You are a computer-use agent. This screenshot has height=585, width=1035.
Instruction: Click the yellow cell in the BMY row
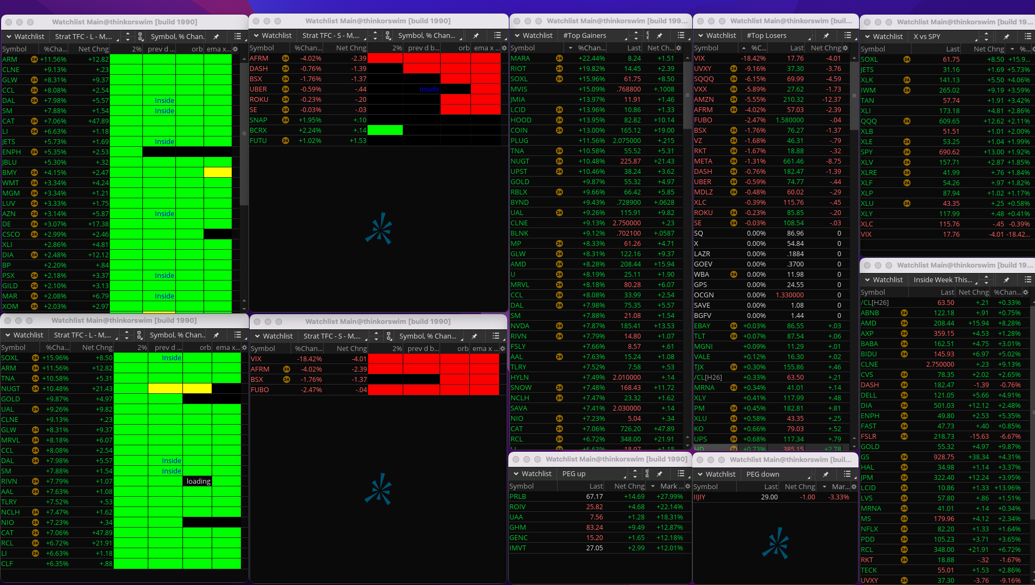(x=218, y=173)
